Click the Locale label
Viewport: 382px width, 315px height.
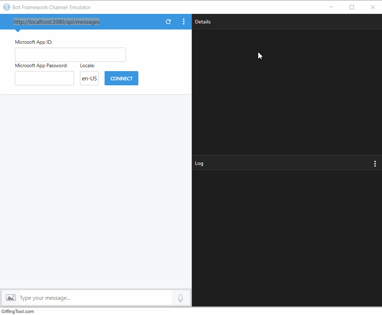pos(87,66)
